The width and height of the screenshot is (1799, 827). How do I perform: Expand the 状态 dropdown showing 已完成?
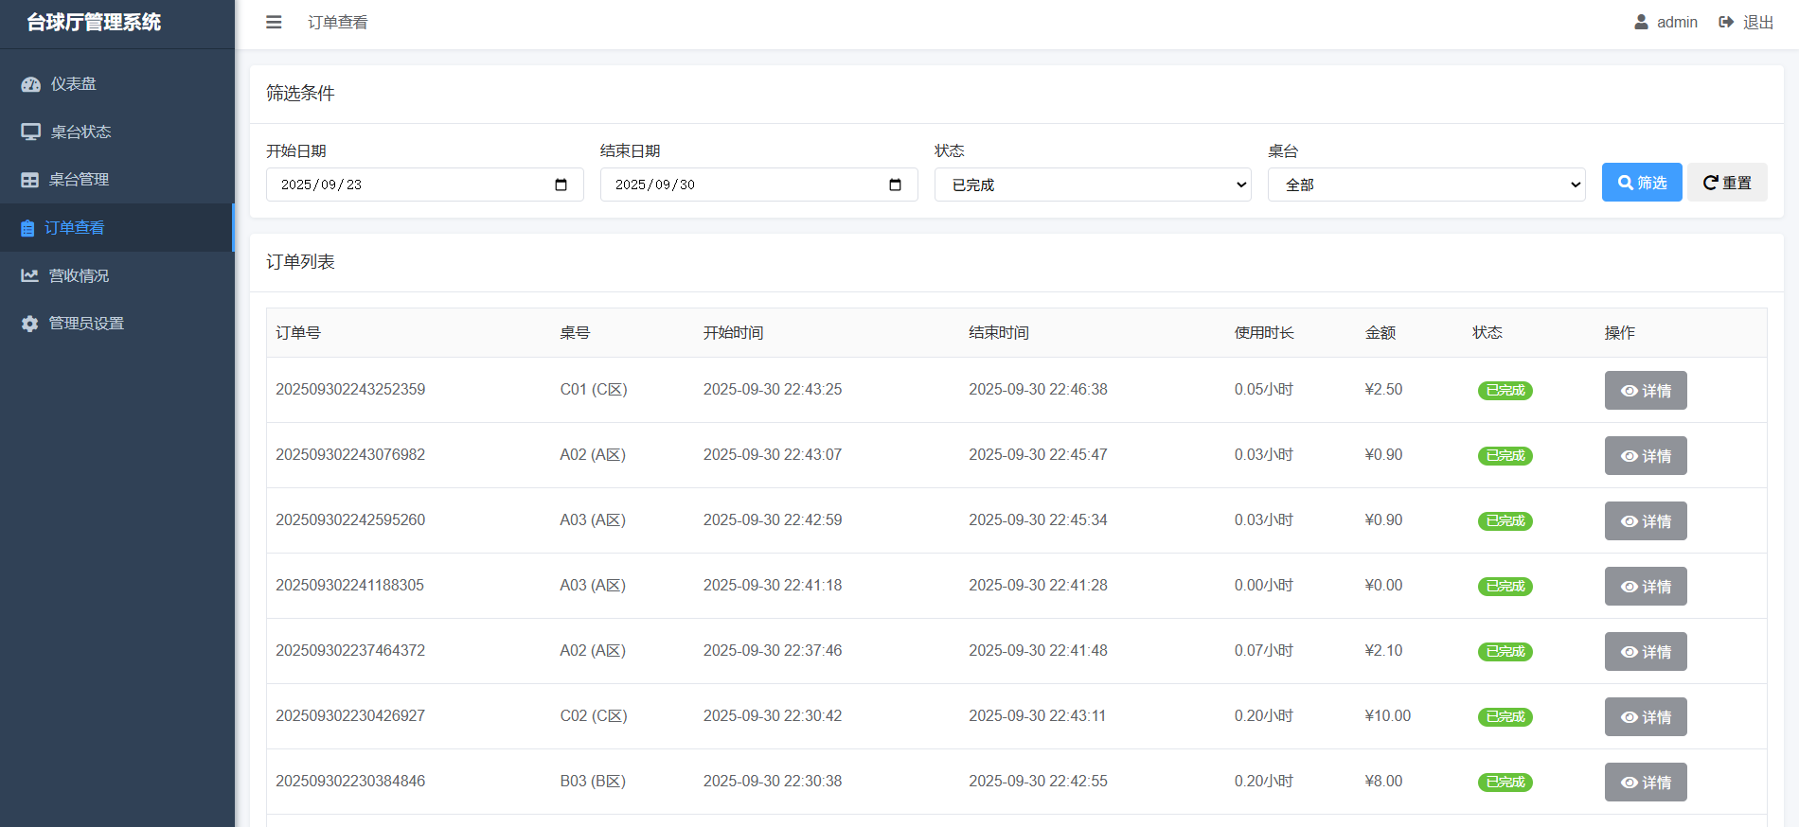[x=1093, y=185]
